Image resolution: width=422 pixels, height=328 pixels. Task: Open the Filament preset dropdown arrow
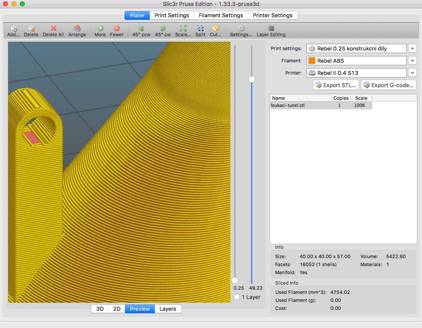point(412,61)
